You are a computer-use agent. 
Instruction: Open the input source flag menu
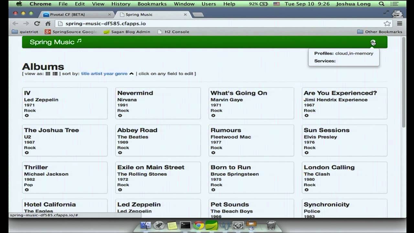(277, 4)
